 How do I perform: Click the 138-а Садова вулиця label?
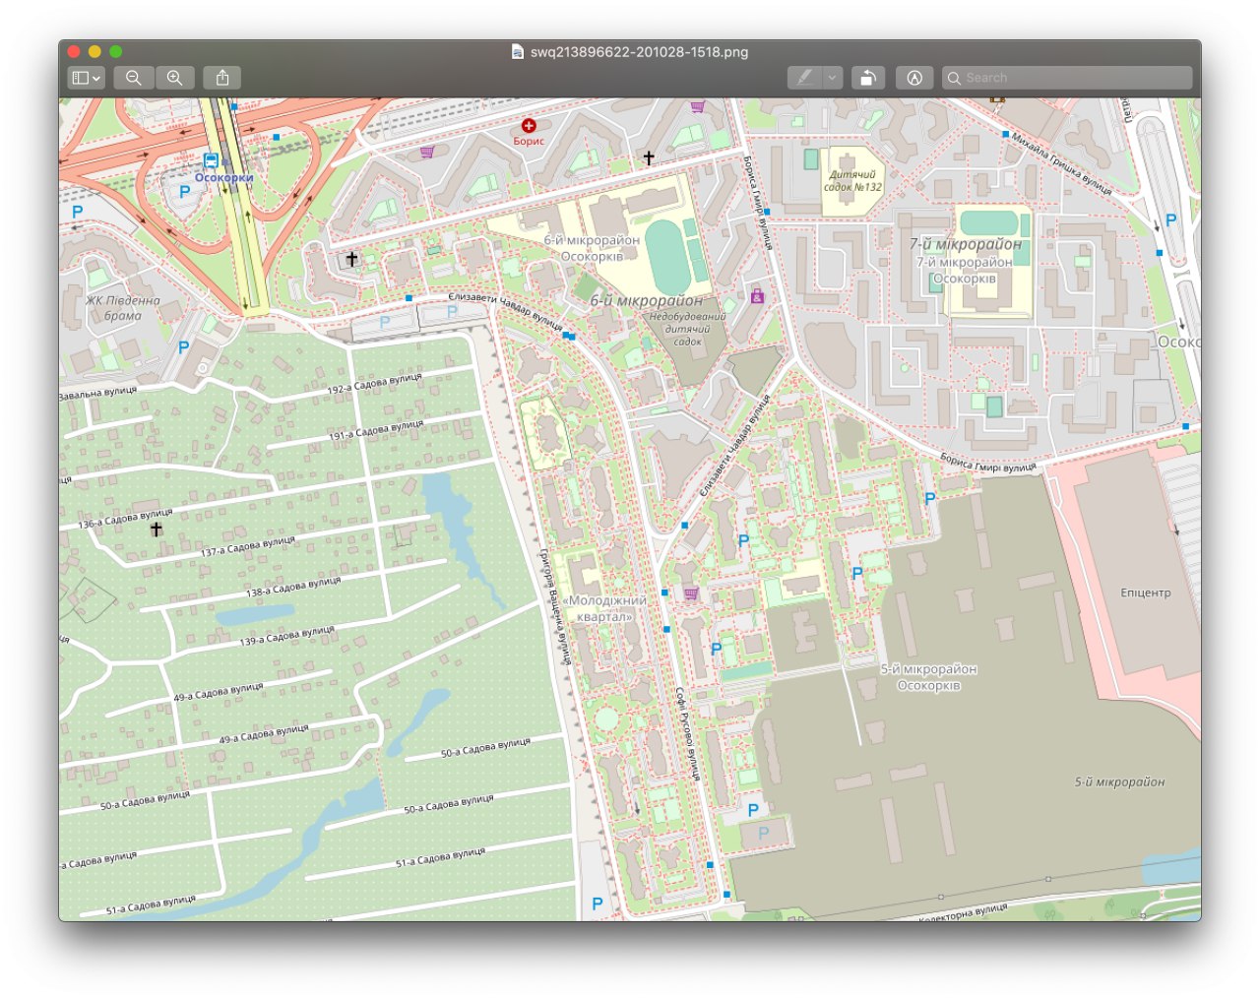point(293,588)
